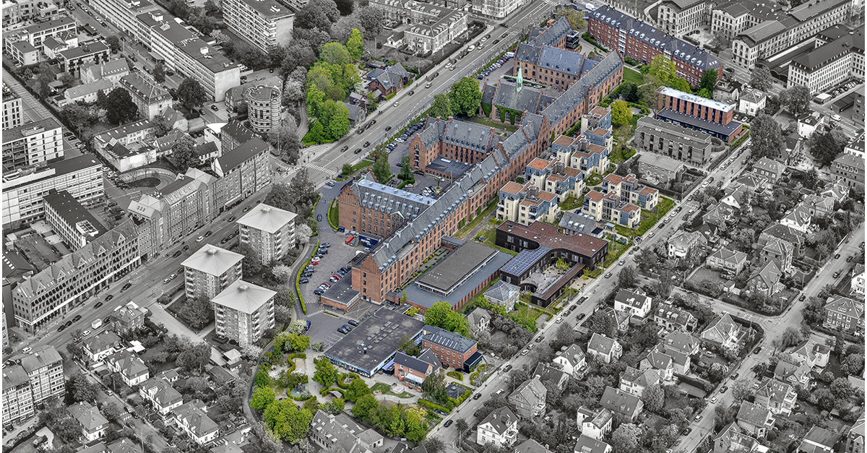Select the large flat grey roof near the garden
867x453 pixels.
click(374, 340)
